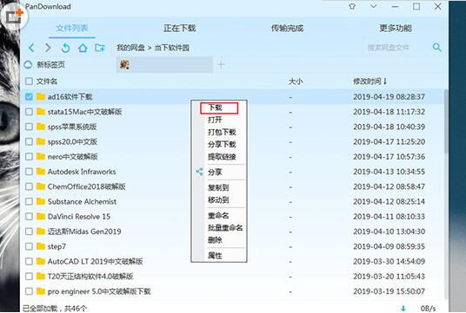Check the ChemOffice2018破解版 checkbox
The width and height of the screenshot is (466, 313).
click(29, 186)
